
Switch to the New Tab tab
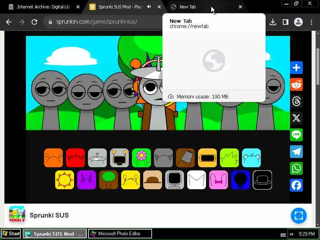click(206, 7)
